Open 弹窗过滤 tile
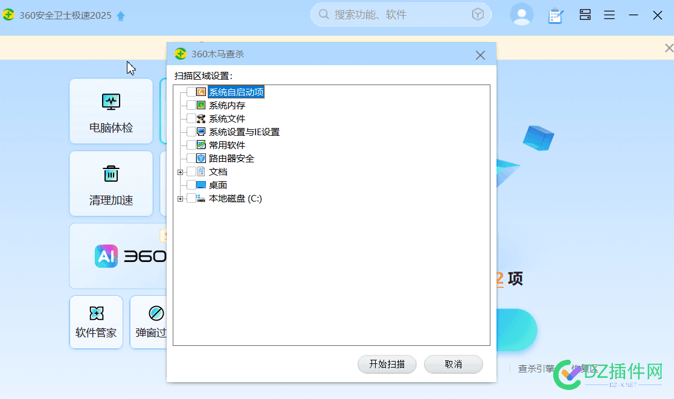674x399 pixels. pos(149,322)
